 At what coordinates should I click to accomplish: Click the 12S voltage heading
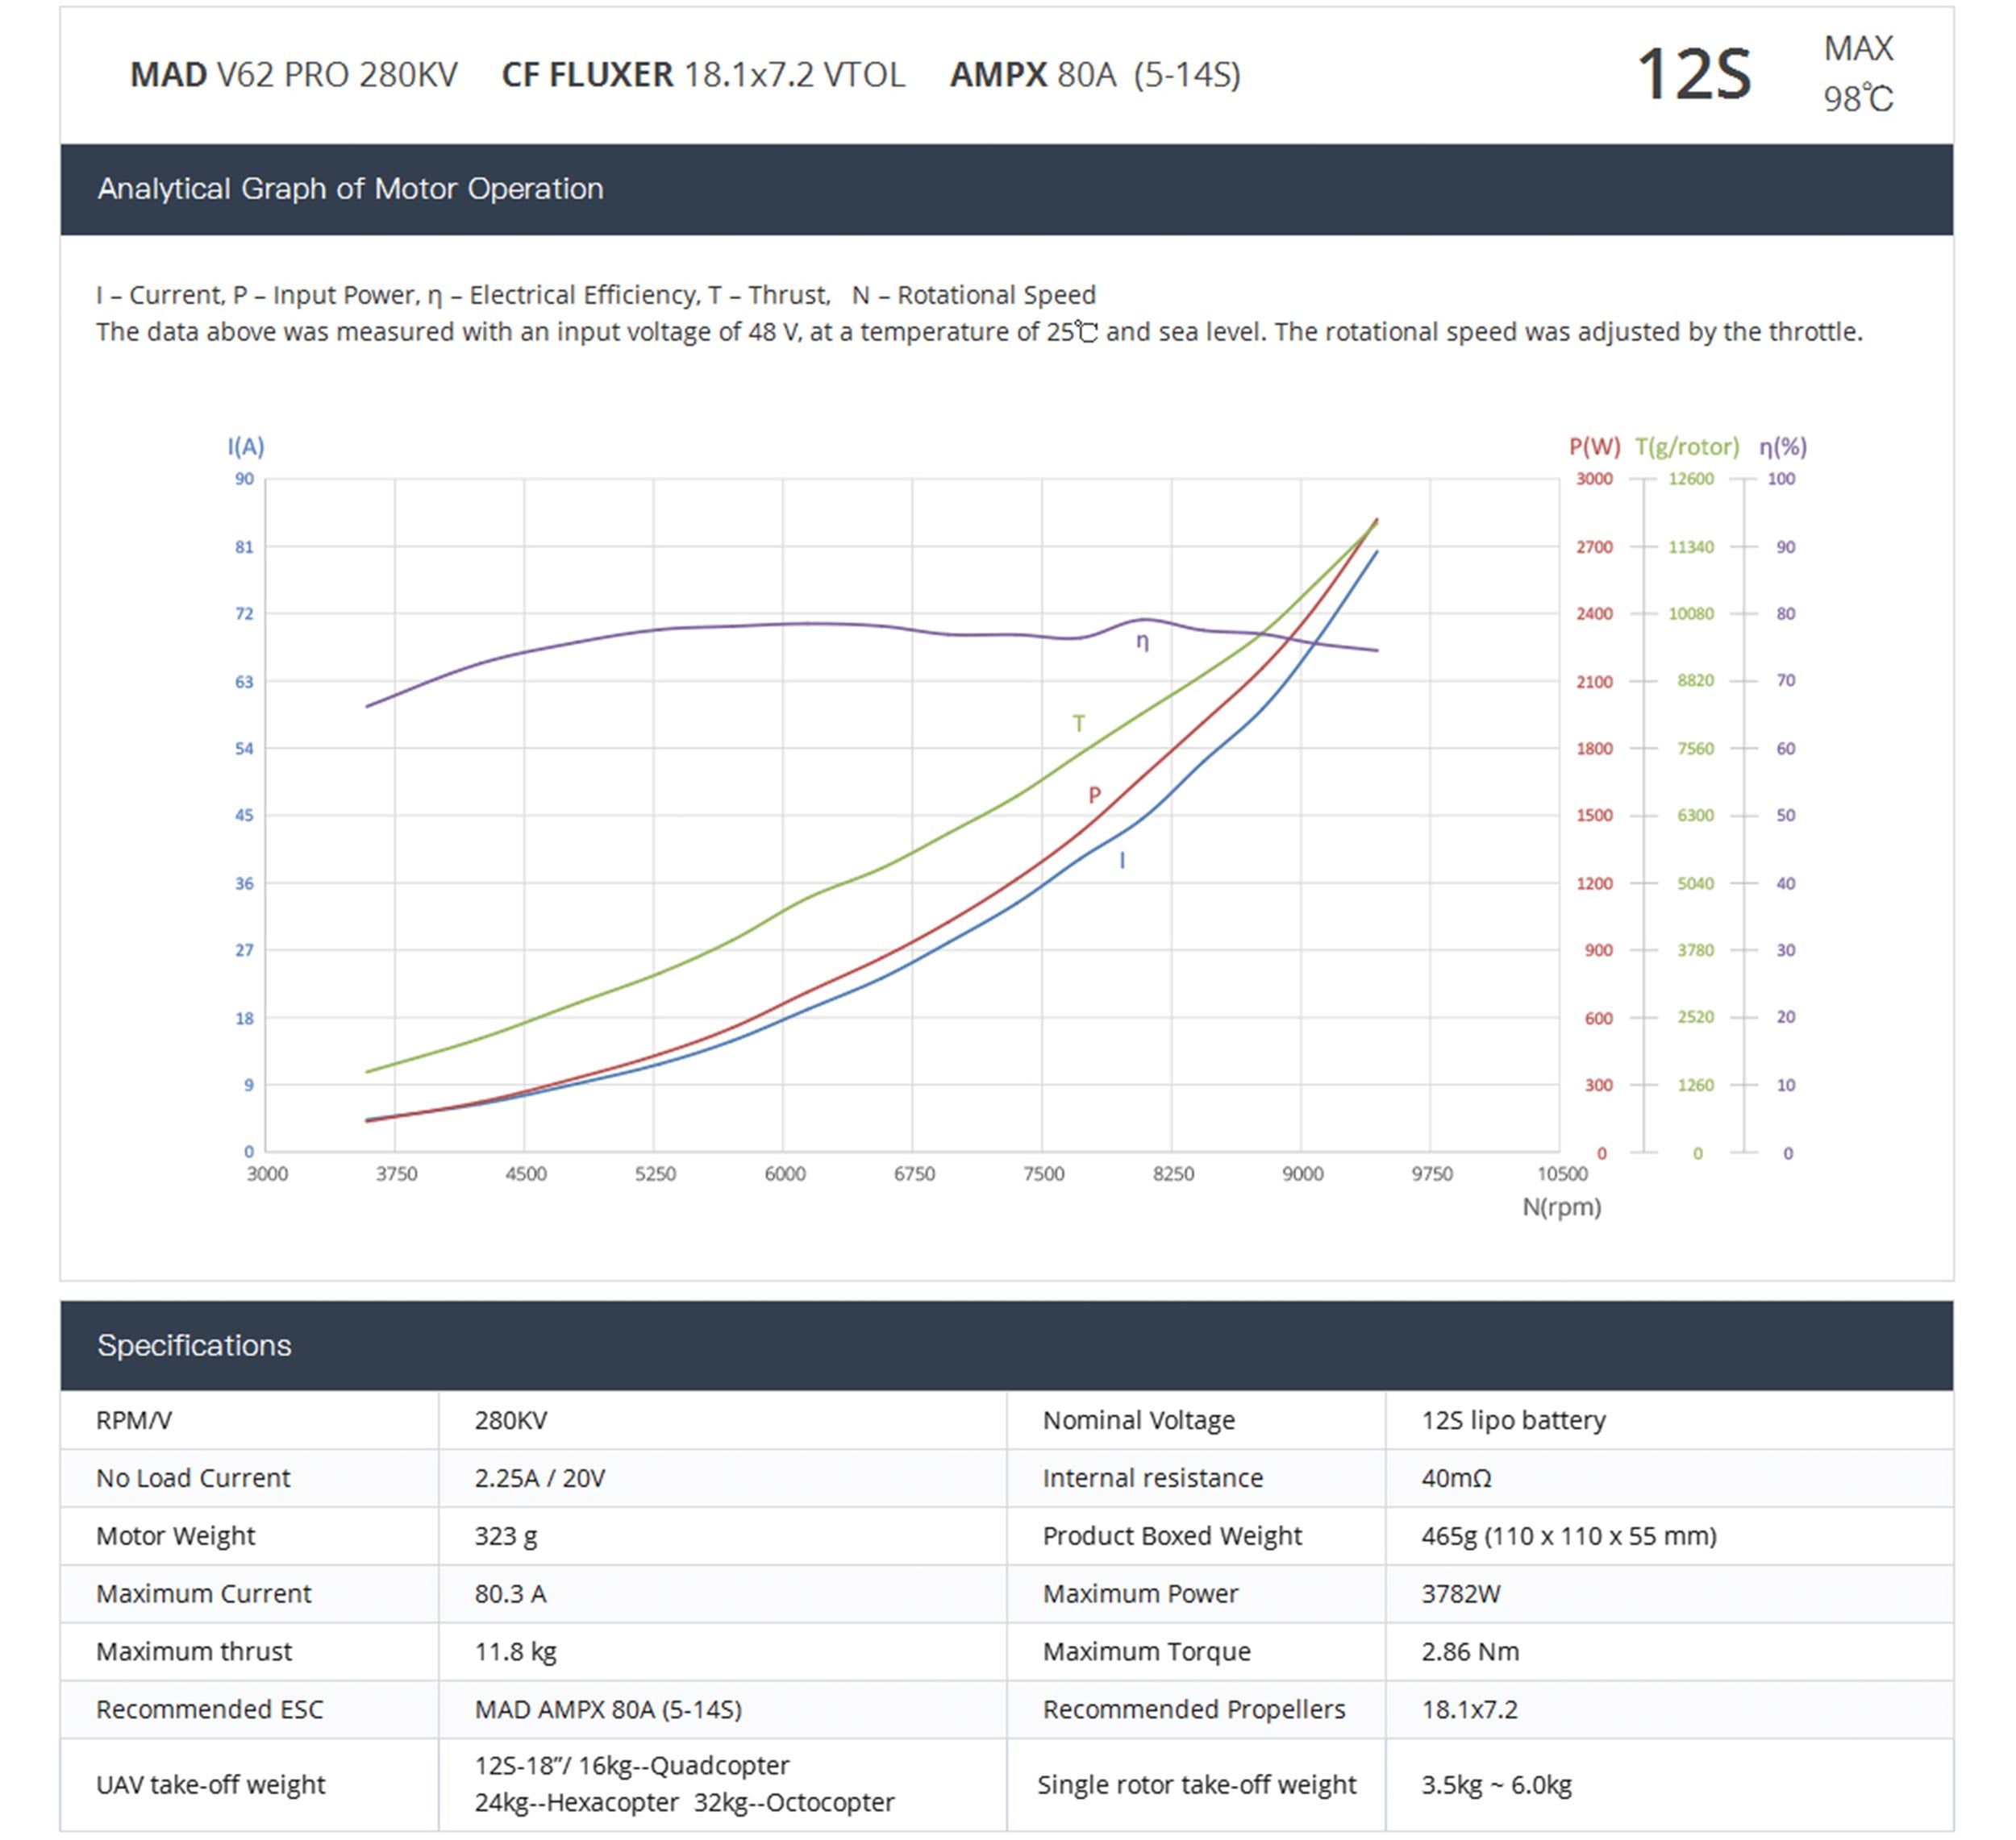pos(1693,75)
